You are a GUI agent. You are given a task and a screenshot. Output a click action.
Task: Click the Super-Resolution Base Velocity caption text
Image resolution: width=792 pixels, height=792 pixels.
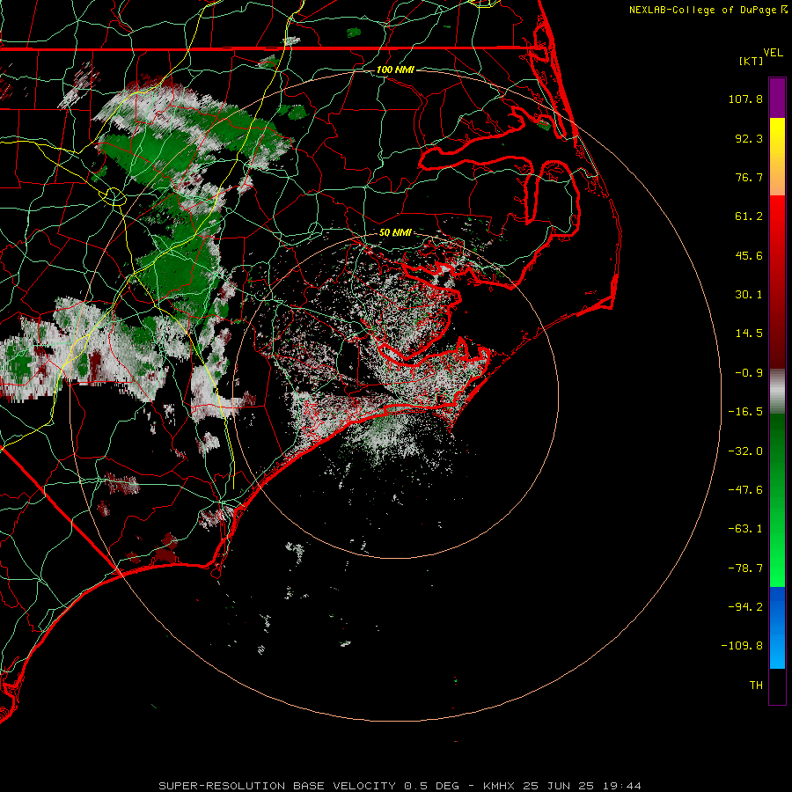[309, 786]
